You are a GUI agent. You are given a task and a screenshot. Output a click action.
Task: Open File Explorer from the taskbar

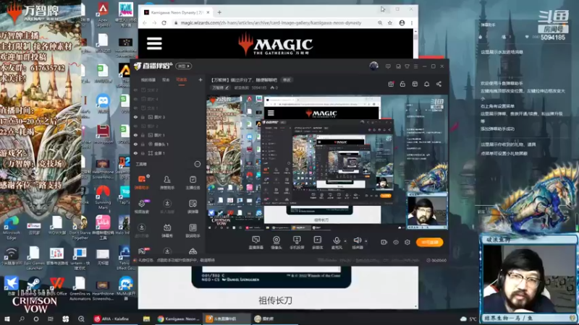point(146,318)
